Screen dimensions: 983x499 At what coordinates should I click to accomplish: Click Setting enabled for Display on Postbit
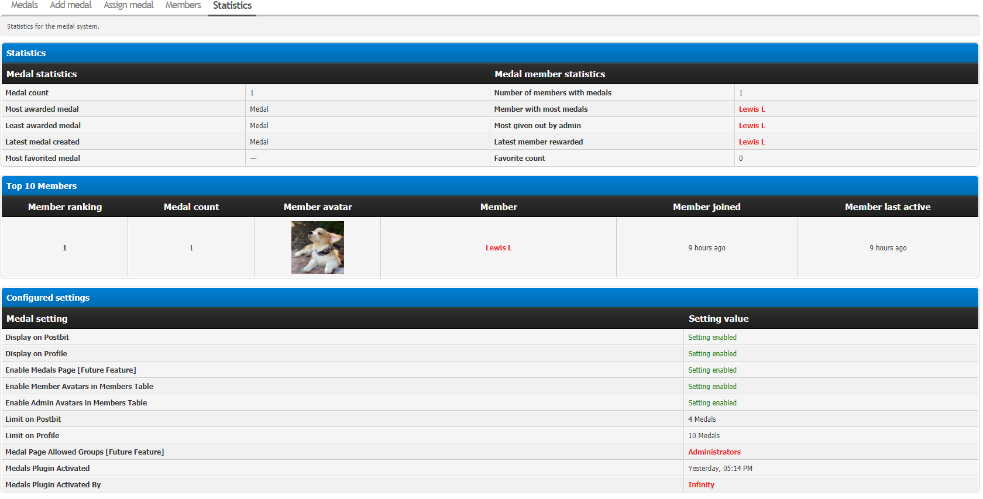tap(712, 338)
